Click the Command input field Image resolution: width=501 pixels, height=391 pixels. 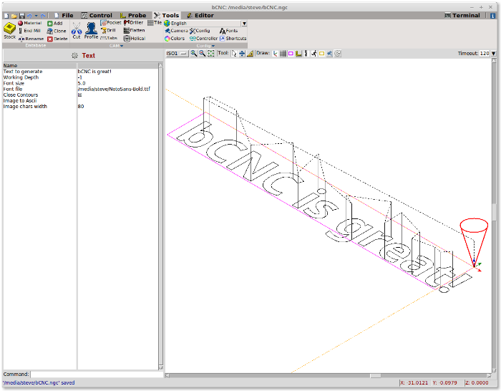pos(97,375)
